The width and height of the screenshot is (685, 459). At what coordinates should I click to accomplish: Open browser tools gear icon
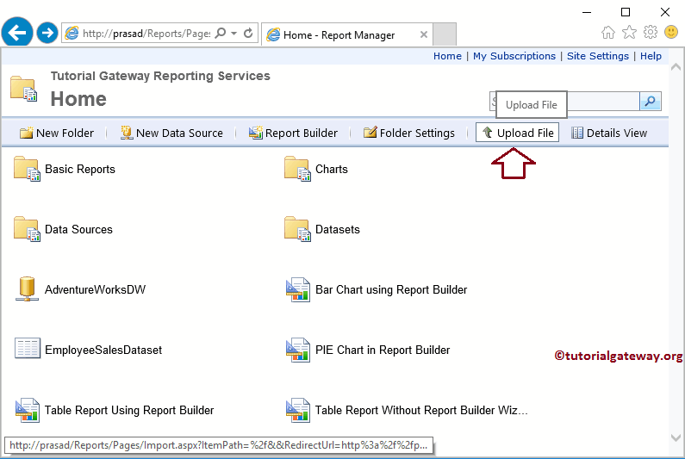click(650, 32)
